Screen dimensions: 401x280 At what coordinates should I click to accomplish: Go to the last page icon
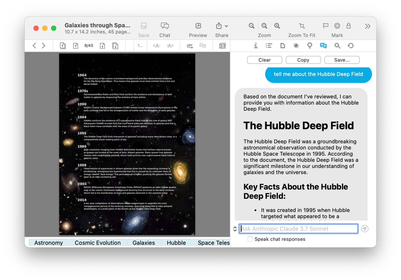point(115,46)
